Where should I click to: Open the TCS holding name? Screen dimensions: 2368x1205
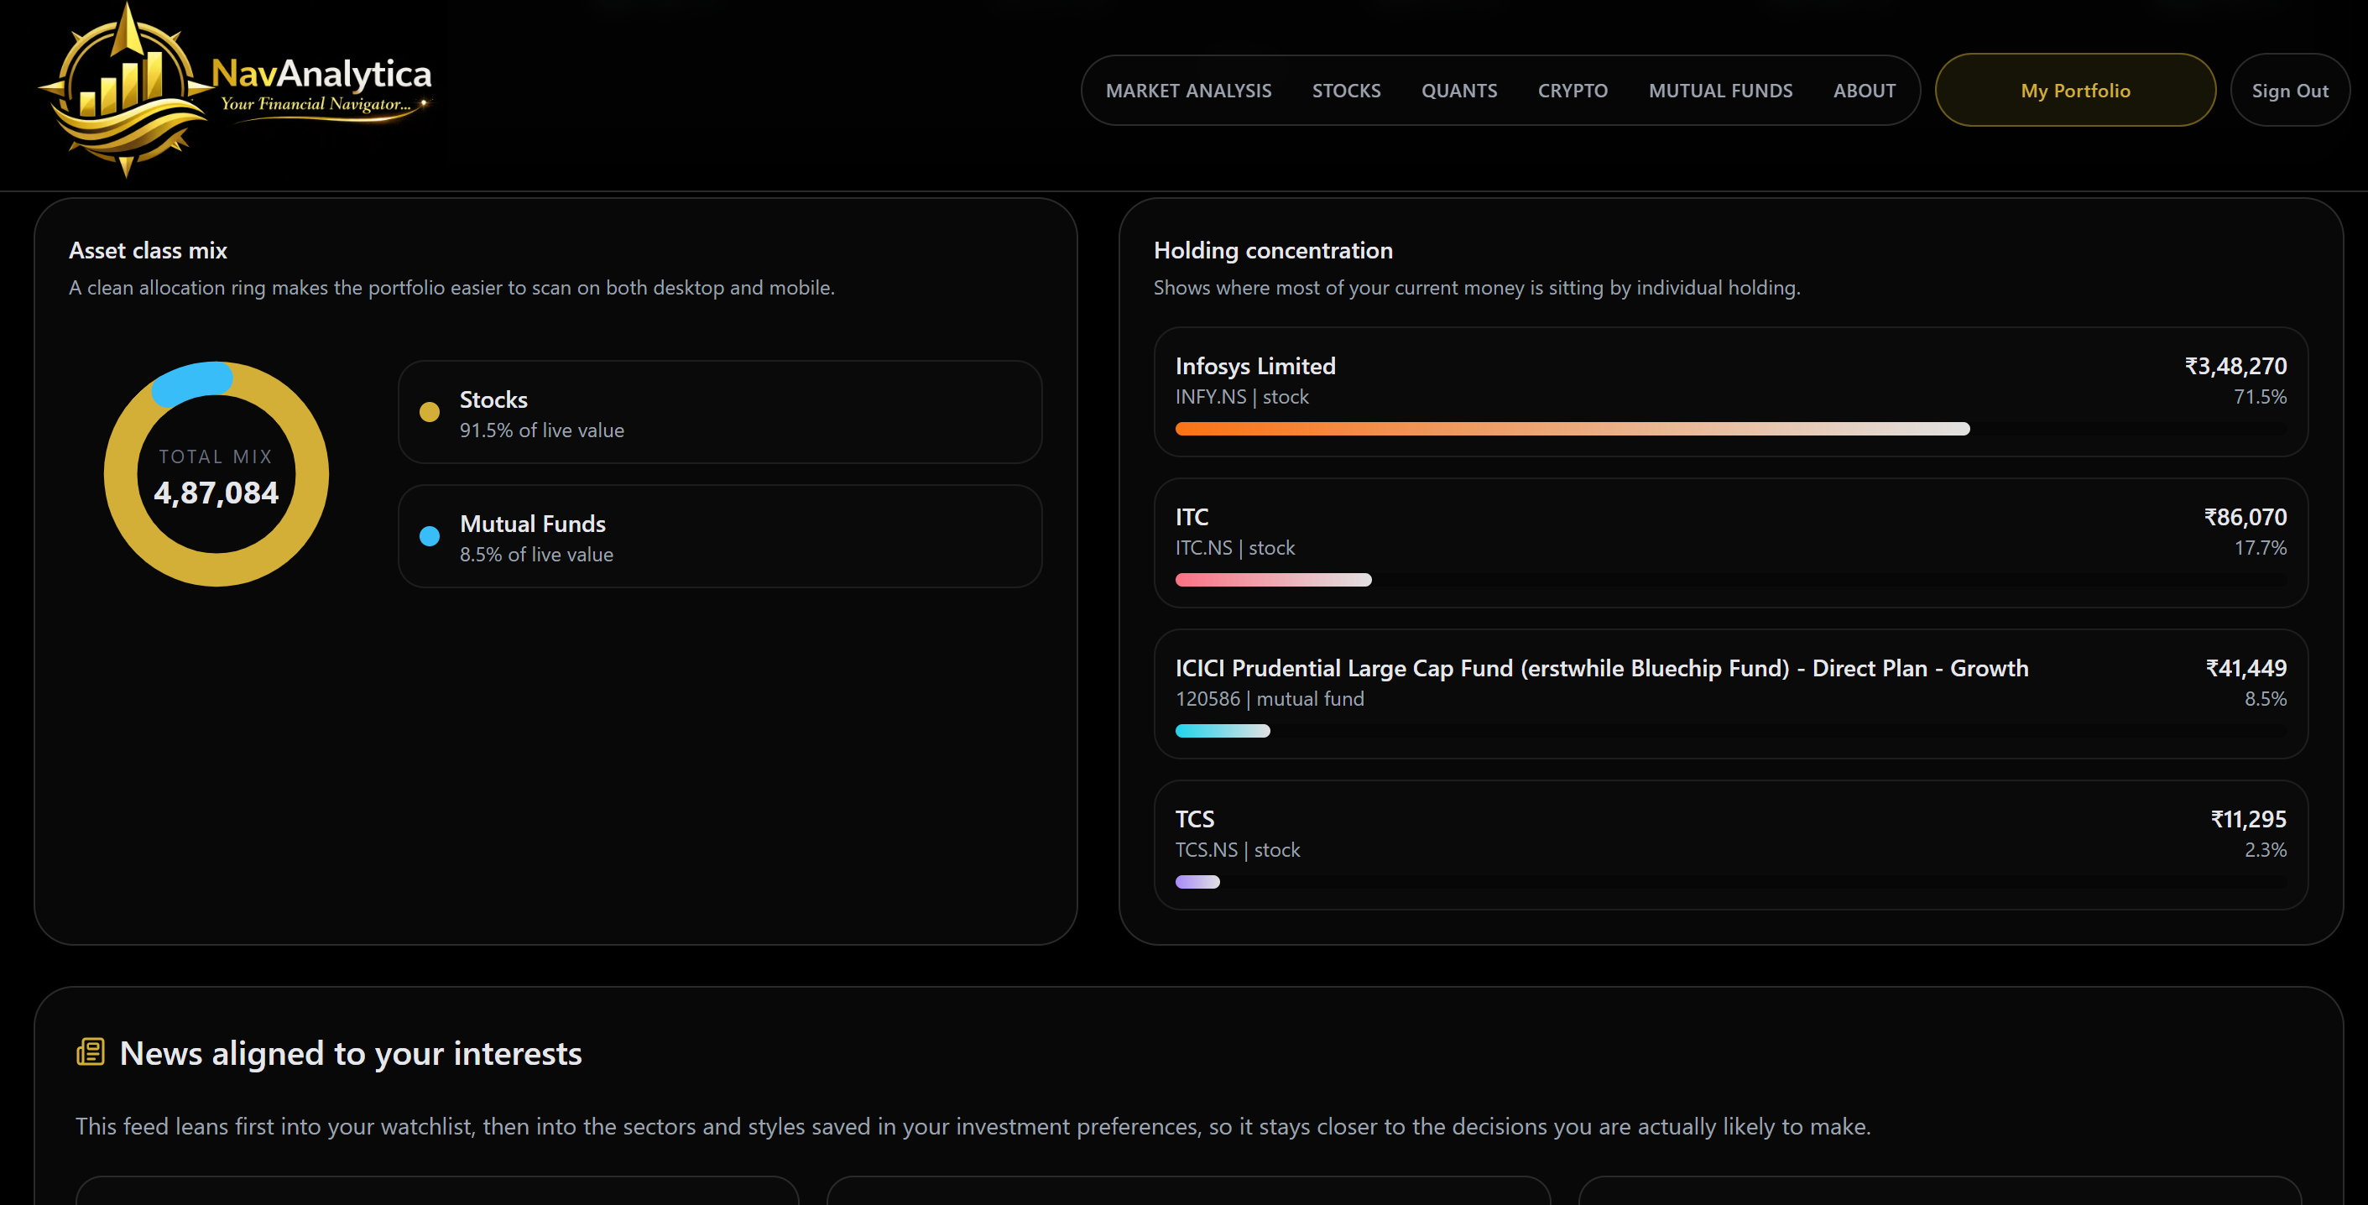point(1194,819)
